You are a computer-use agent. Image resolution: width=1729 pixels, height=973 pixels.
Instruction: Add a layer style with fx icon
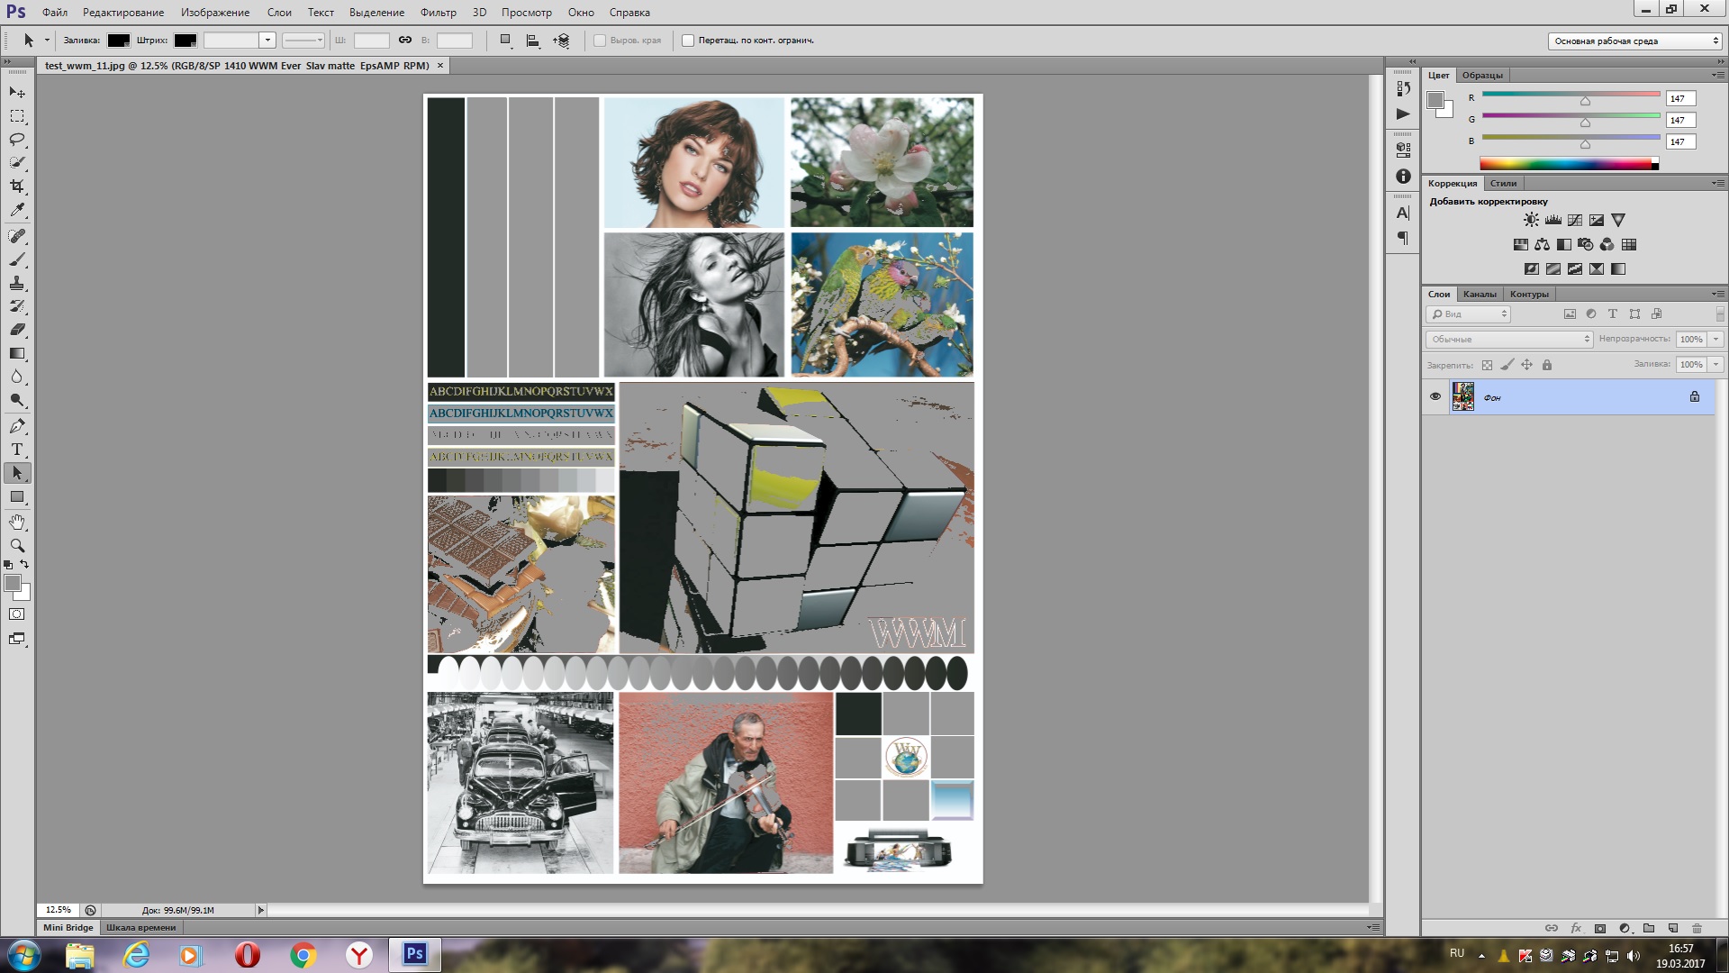click(x=1576, y=928)
